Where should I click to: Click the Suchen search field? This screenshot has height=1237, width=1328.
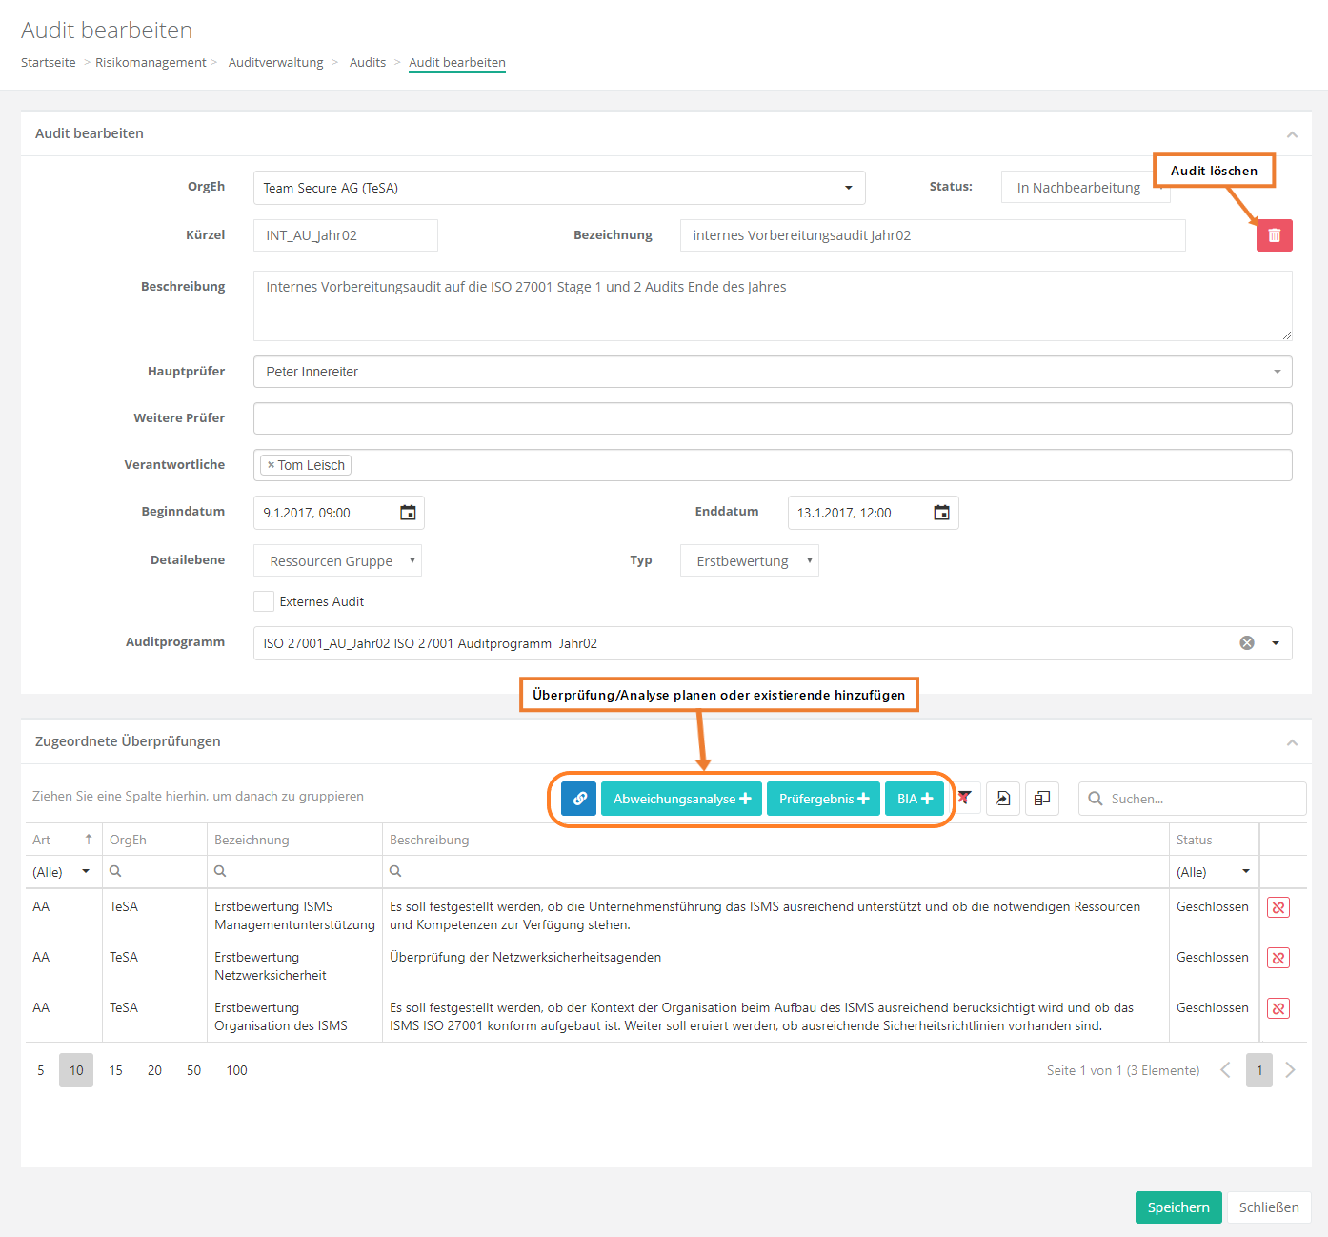(1200, 799)
